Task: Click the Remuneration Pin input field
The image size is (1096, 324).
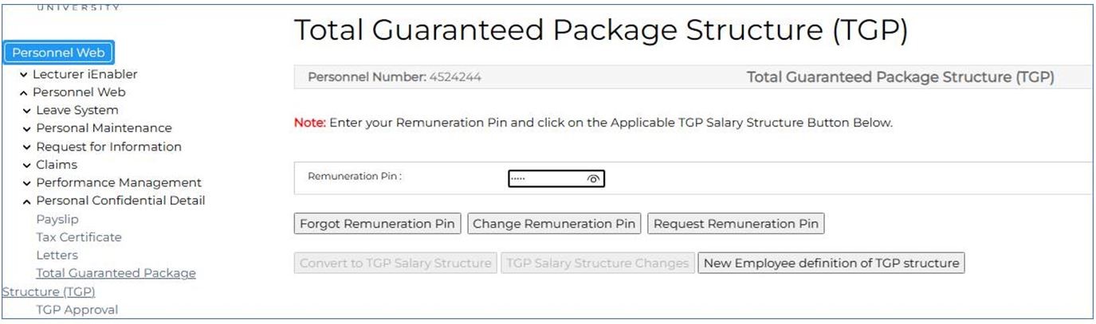Action: (x=546, y=179)
